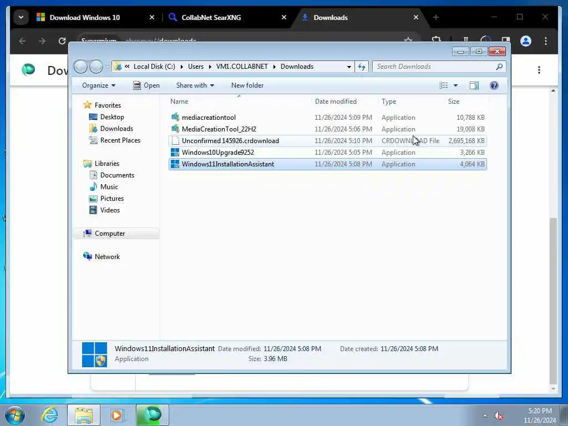
Task: Click New folder in the toolbar
Action: tap(247, 85)
